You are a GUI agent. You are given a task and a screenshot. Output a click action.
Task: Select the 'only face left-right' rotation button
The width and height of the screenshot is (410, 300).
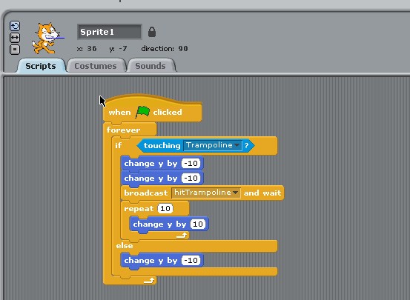15,38
